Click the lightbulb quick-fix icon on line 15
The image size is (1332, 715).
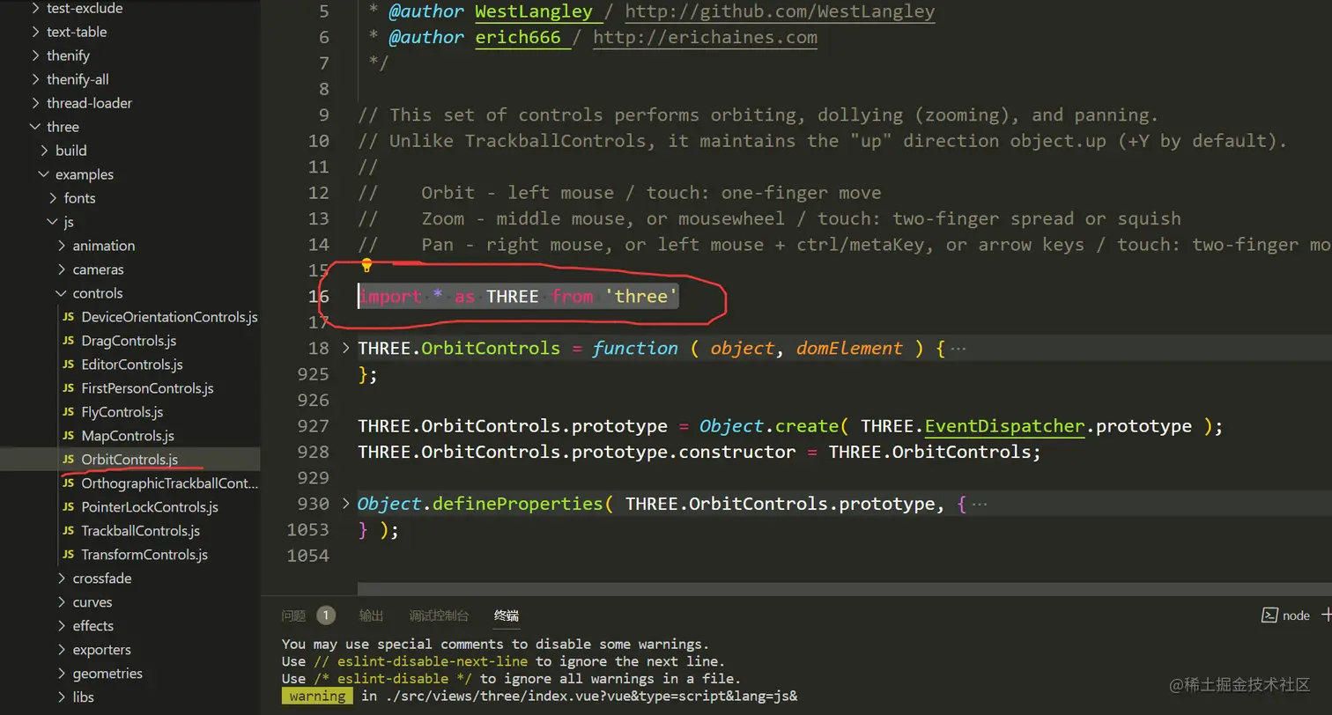pos(367,265)
